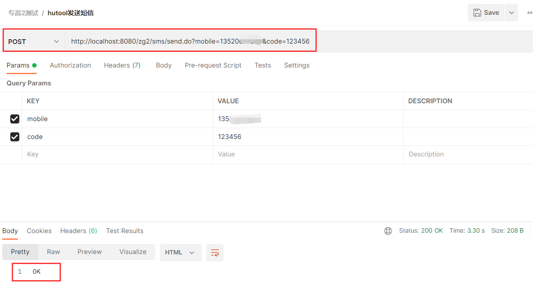Select the Raw view button
This screenshot has width=533, height=288.
[x=54, y=252]
